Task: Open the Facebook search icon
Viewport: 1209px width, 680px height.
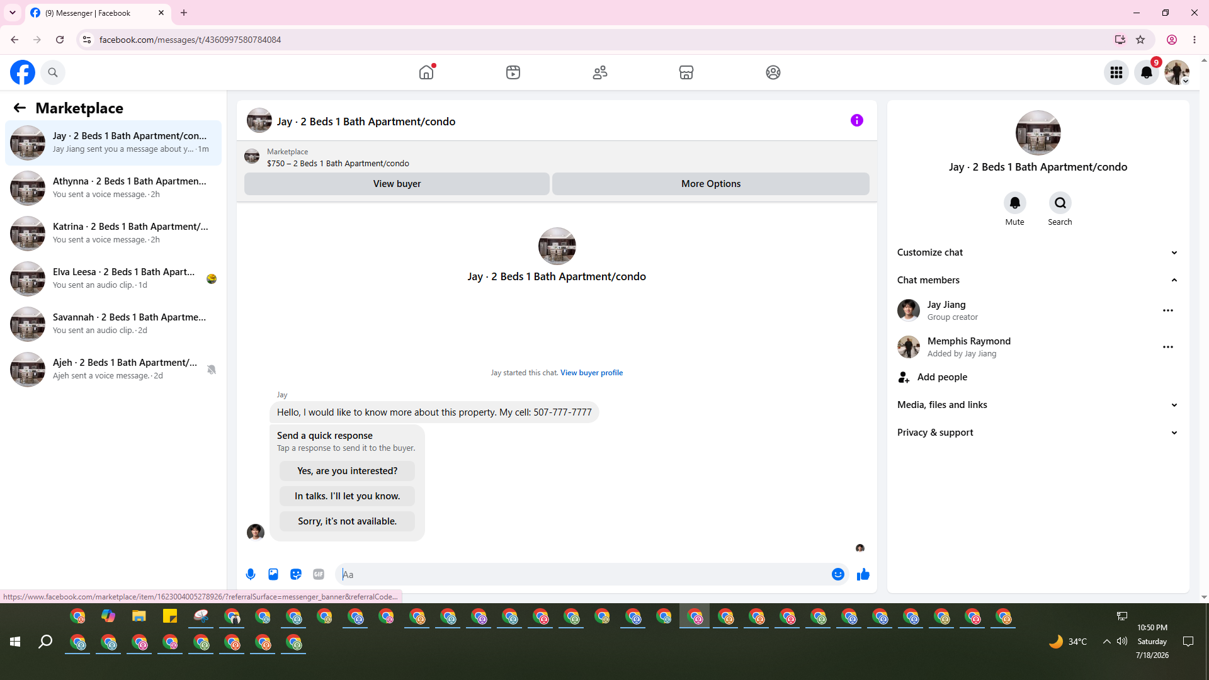Action: (53, 72)
